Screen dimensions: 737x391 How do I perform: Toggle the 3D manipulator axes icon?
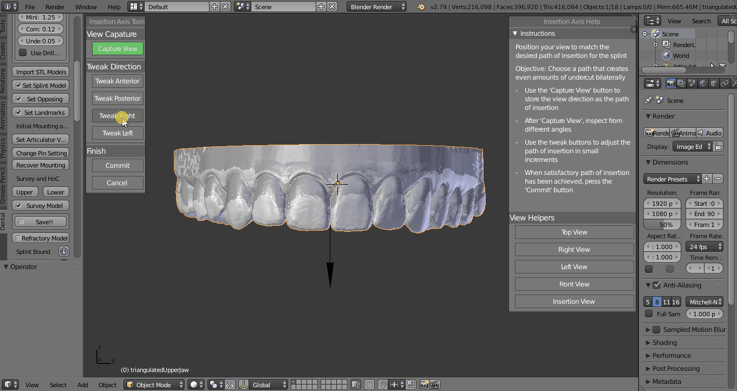tap(244, 385)
